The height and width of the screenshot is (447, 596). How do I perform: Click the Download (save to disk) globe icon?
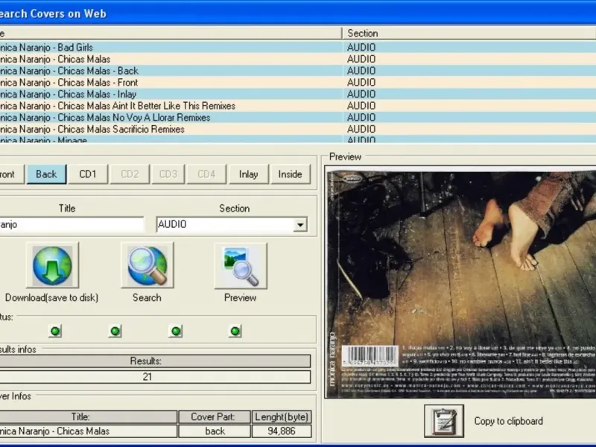coord(51,265)
